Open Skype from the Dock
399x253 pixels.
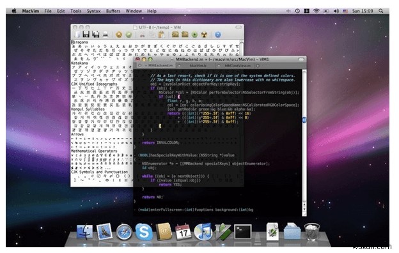(144, 232)
